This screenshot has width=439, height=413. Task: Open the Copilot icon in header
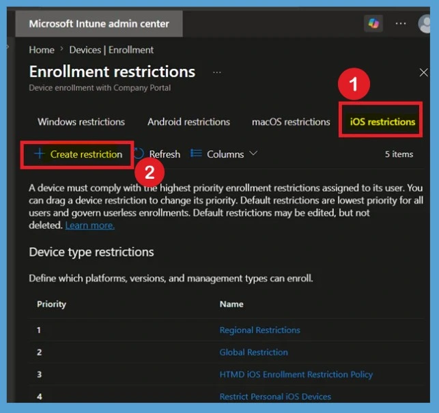373,23
